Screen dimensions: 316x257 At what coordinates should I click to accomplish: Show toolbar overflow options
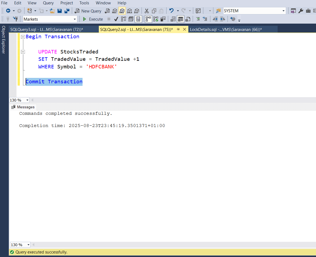pos(239,20)
